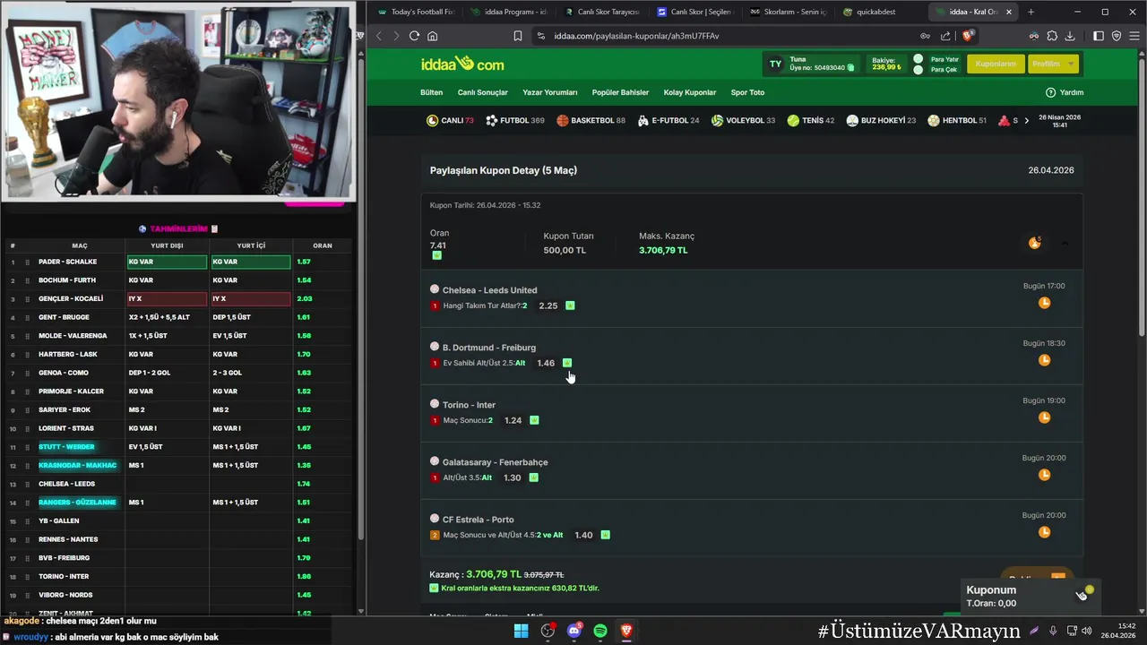Click the 1.46 odds for Dortmund - Freiburg
Viewport: 1147px width, 645px height.
point(546,363)
